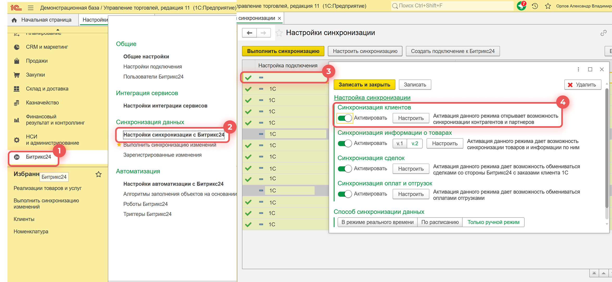The width and height of the screenshot is (612, 282).
Task: Open Закупки section
Action: pyautogui.click(x=35, y=75)
